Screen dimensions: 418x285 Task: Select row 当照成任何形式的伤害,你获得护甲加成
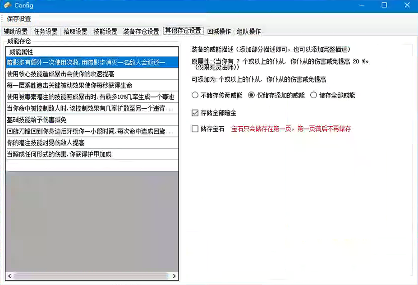click(x=59, y=154)
